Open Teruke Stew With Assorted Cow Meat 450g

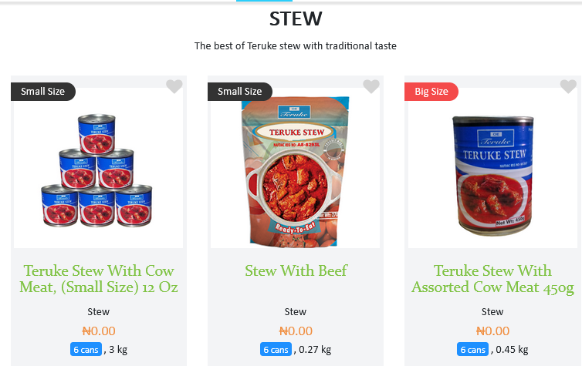click(492, 279)
